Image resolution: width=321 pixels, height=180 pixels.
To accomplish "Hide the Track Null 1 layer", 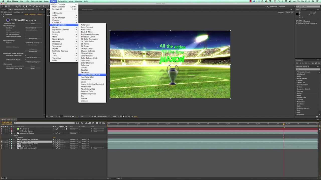I will tap(2, 129).
